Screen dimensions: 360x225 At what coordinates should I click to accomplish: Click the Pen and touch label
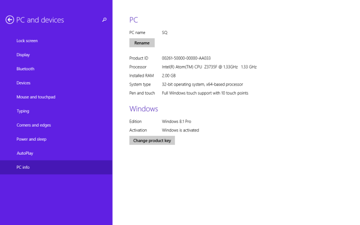(x=142, y=93)
